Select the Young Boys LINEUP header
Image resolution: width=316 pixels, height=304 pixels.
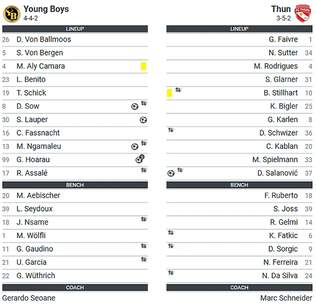75,29
